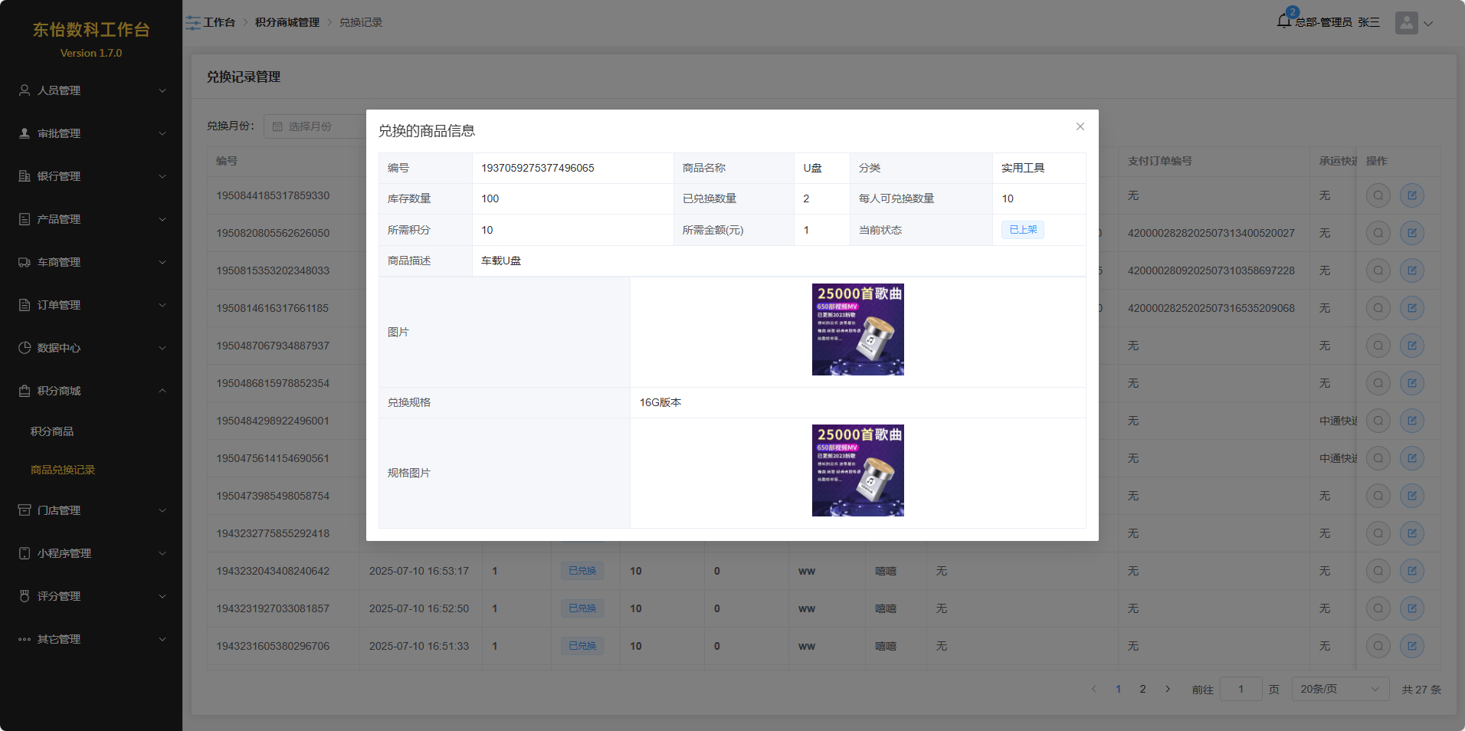Collapse the 积分商城 sidebar menu
1465x731 pixels.
click(x=91, y=391)
